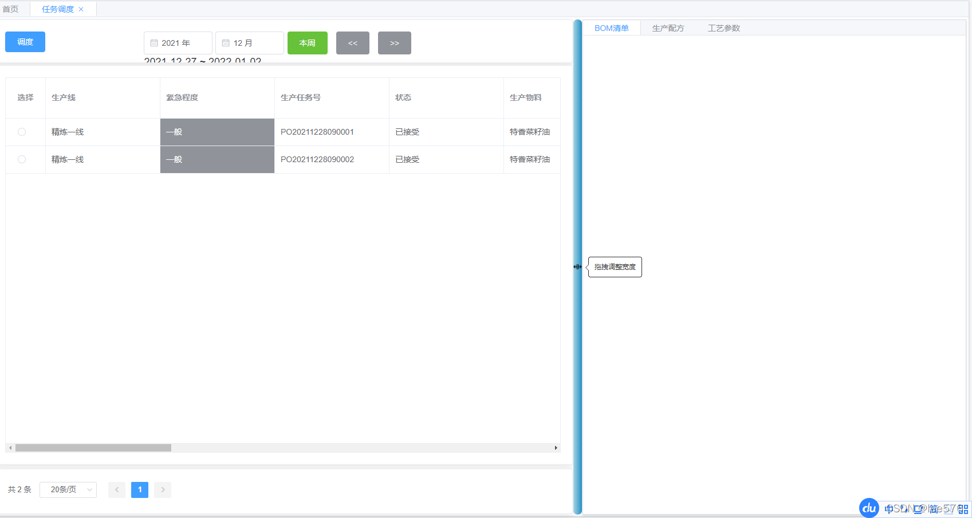
Task: Click the blue panel width drag handle
Action: pyautogui.click(x=577, y=266)
